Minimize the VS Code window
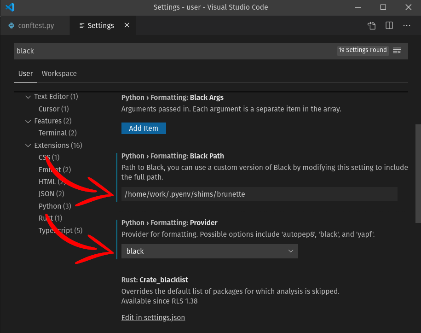 click(358, 7)
